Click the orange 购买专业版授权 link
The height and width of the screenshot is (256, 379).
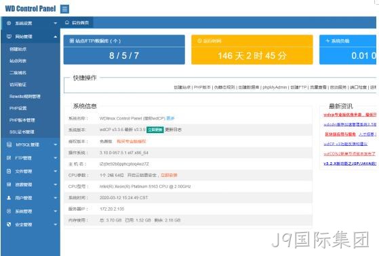pyautogui.click(x=132, y=141)
